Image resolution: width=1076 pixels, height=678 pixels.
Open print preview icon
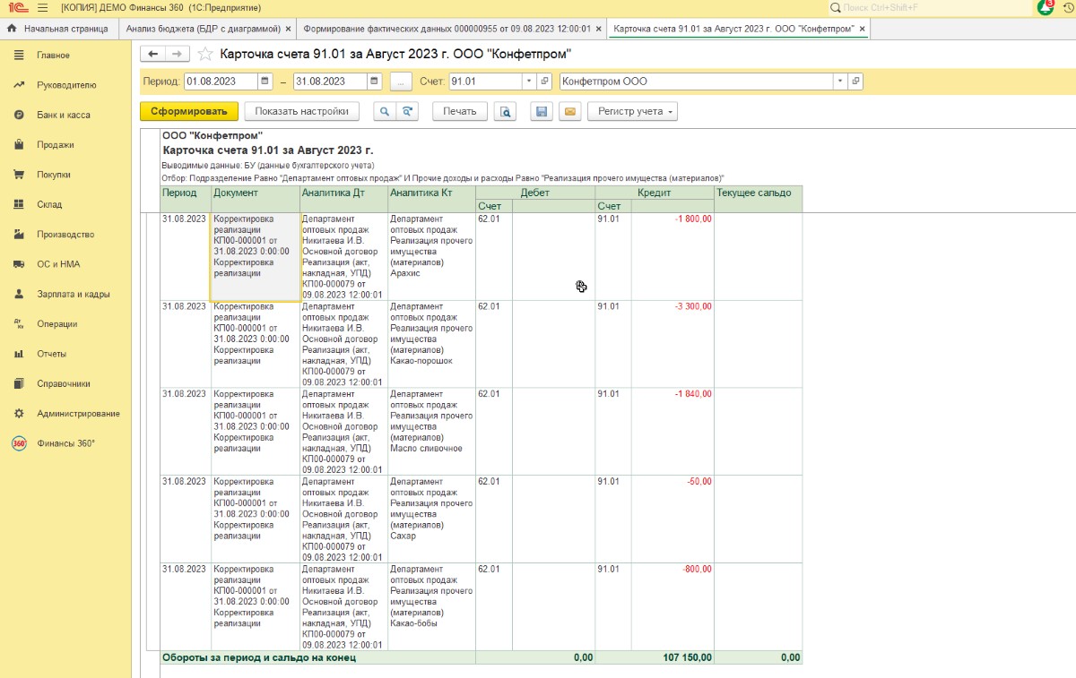point(505,112)
